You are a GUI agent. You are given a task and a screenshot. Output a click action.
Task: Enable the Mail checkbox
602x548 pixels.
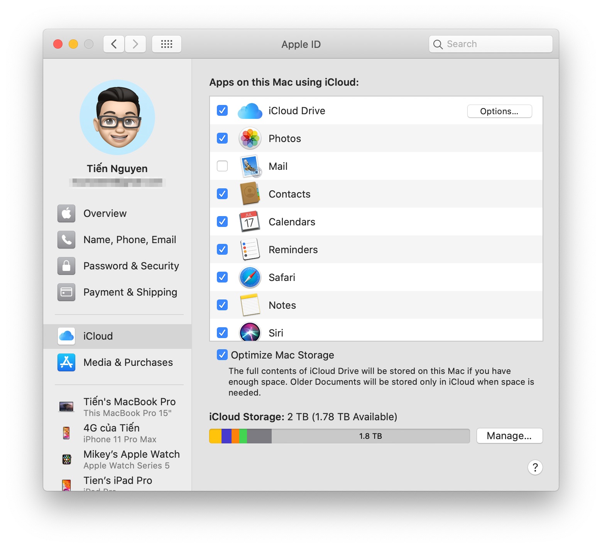[222, 166]
